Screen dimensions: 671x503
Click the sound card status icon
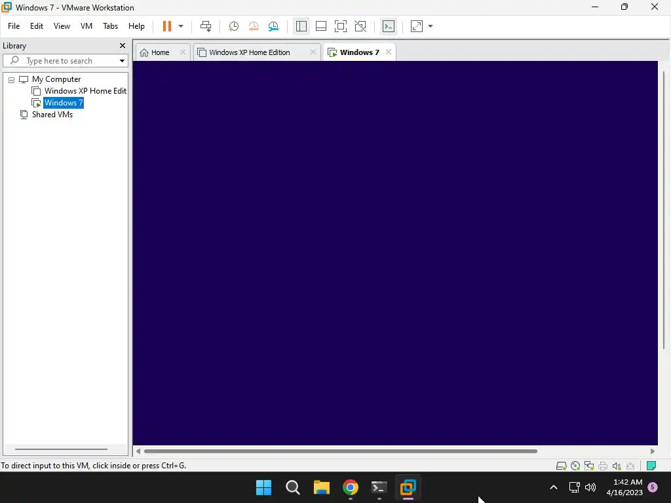[x=617, y=466]
